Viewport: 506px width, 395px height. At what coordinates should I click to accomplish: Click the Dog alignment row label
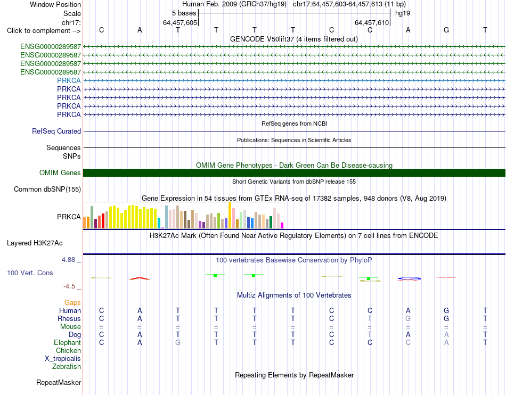tap(75, 335)
